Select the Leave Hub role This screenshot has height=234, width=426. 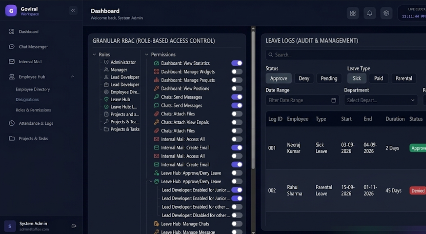tap(120, 100)
